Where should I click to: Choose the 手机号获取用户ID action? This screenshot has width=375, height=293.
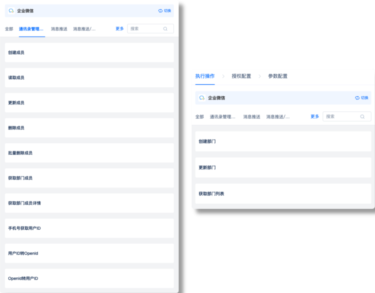(x=90, y=228)
